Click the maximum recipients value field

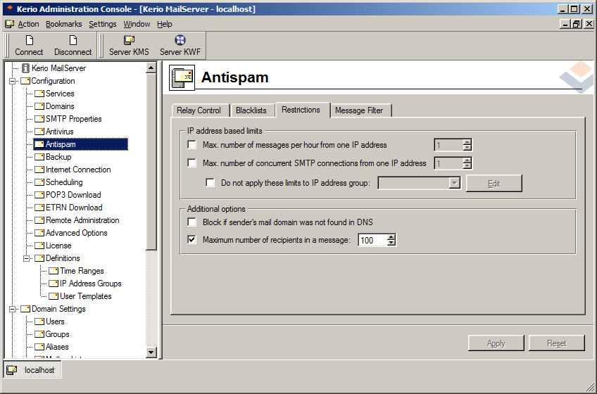click(372, 240)
